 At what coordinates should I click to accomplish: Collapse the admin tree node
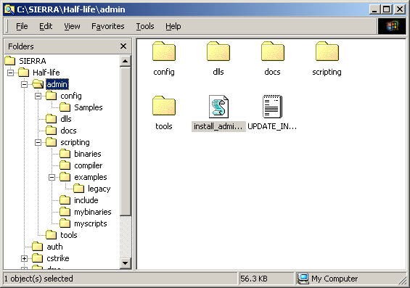tap(25, 84)
